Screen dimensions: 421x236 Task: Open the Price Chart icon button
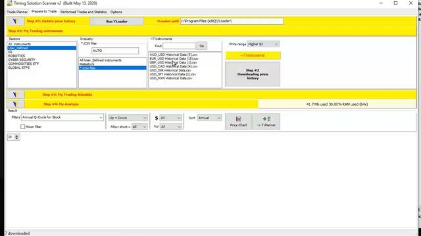(238, 121)
